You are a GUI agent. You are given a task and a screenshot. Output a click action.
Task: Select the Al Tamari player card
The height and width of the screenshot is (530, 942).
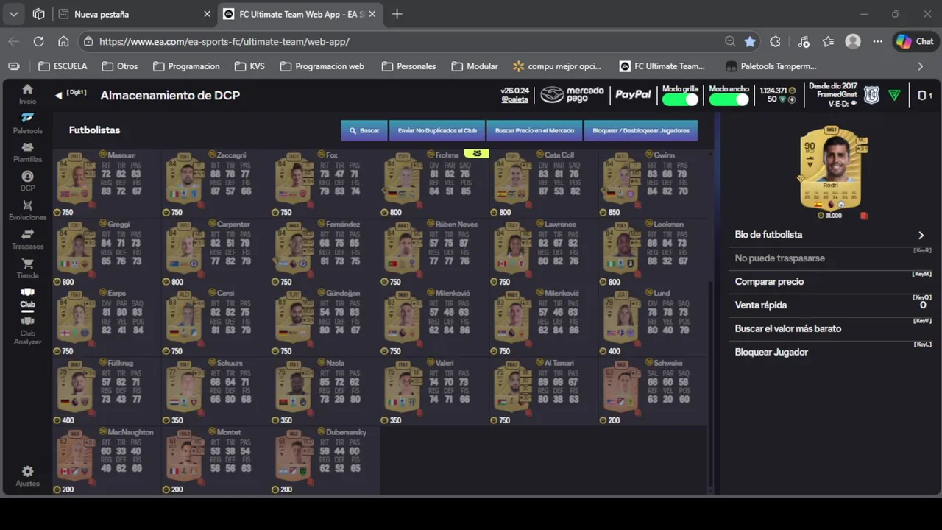click(543, 392)
